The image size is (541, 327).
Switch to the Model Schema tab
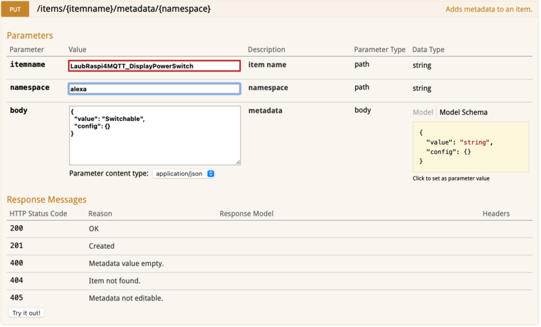463,112
